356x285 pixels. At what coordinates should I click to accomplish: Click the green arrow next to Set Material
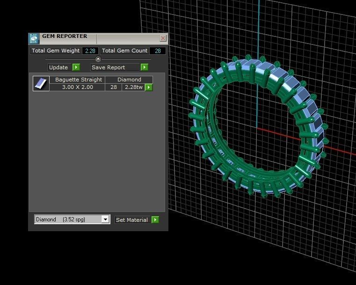pyautogui.click(x=155, y=219)
